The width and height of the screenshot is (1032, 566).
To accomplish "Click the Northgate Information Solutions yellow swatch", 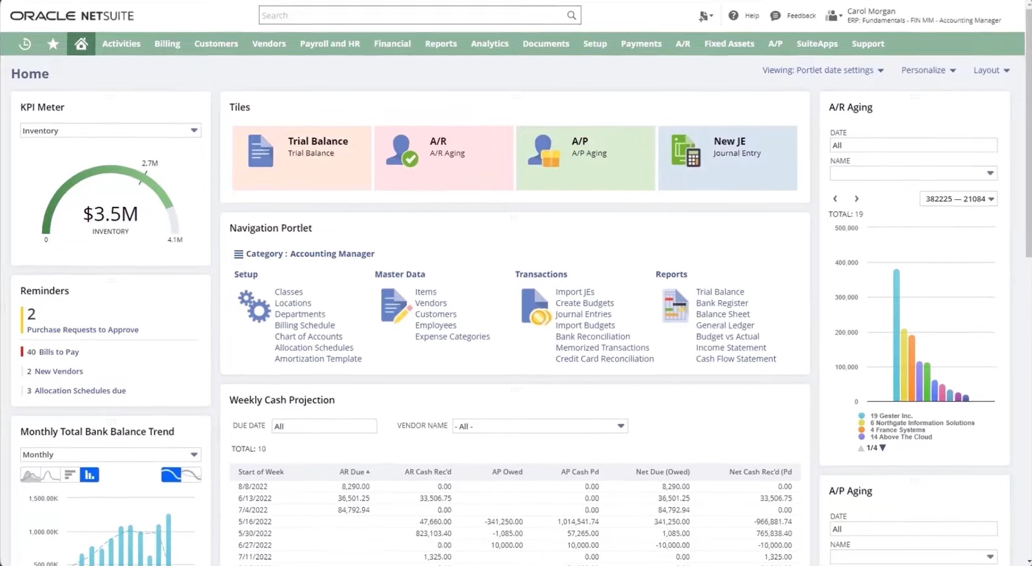I will click(x=861, y=423).
